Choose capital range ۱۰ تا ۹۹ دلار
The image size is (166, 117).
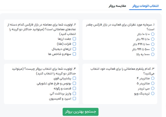pos(153,39)
